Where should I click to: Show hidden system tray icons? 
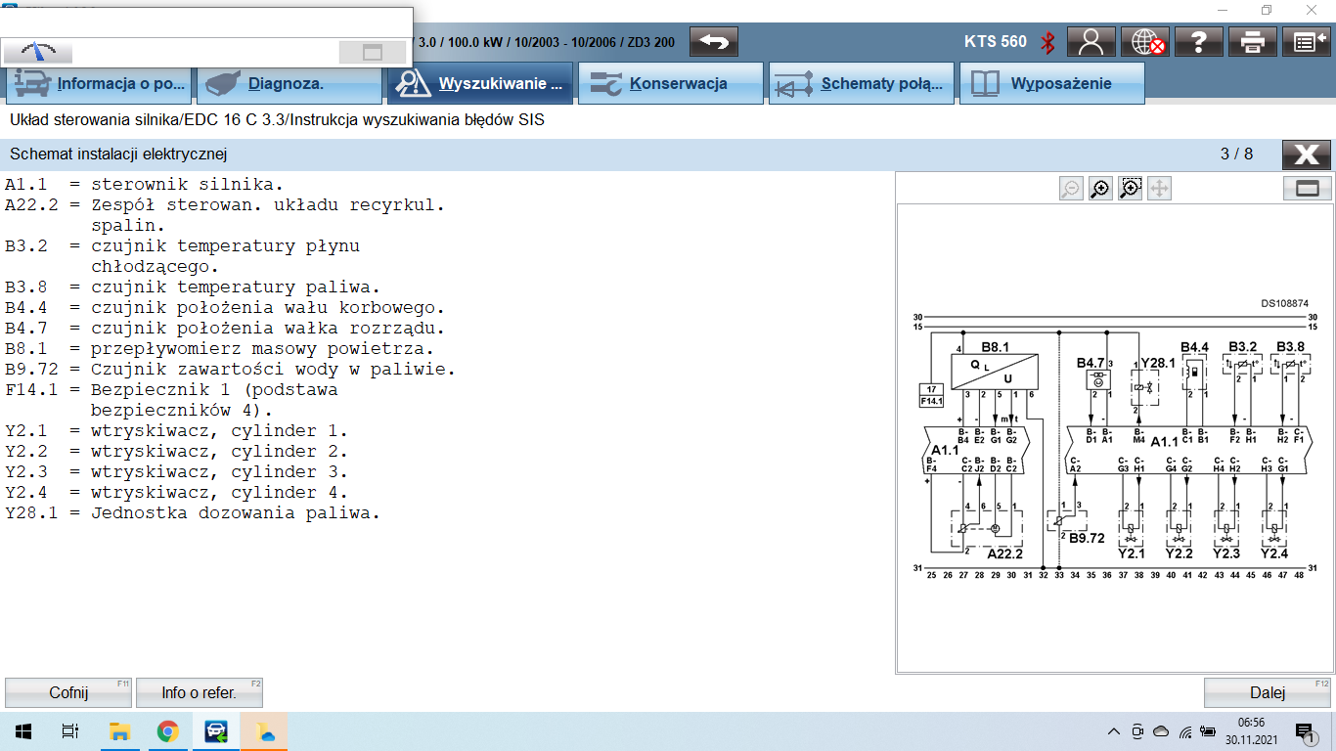pos(1114,731)
